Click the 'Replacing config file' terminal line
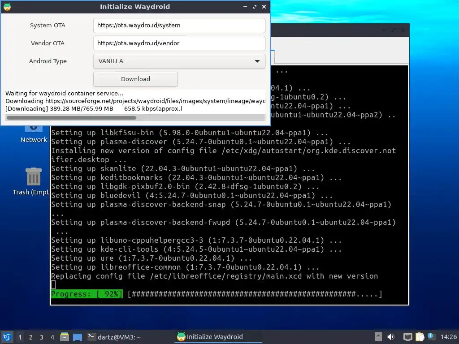Image resolution: width=459 pixels, height=344 pixels. [215, 276]
